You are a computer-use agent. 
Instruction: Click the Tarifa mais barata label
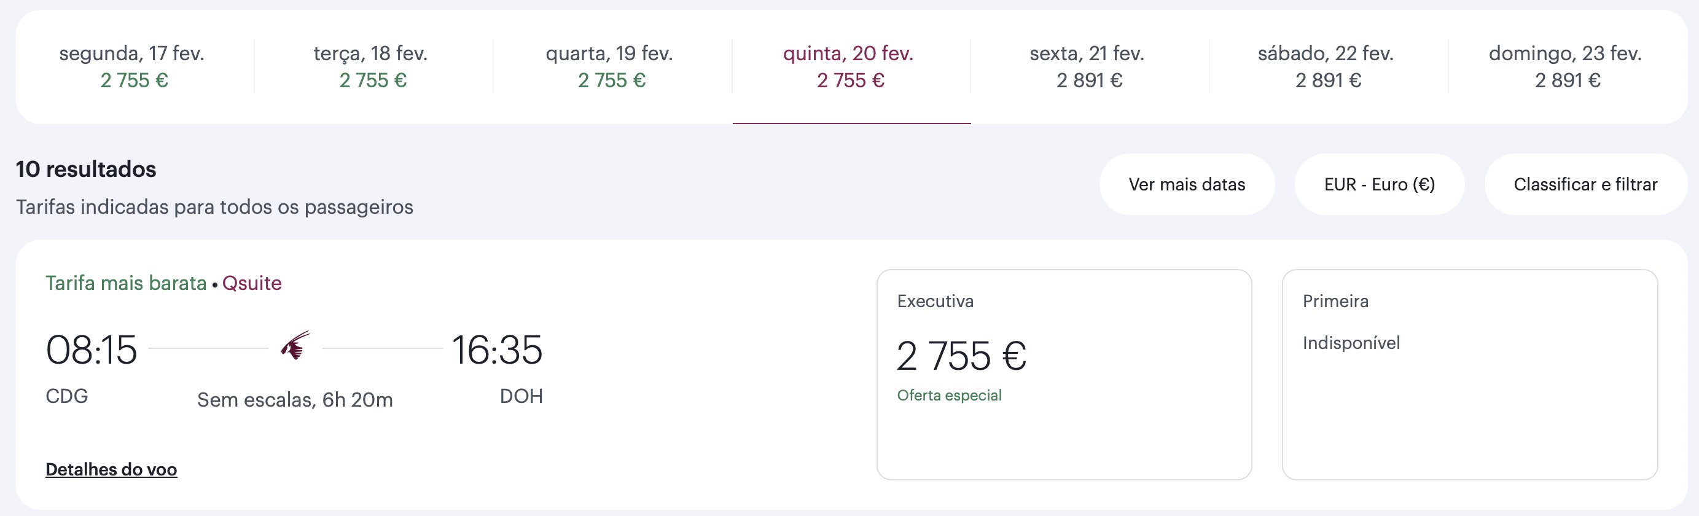coord(126,283)
